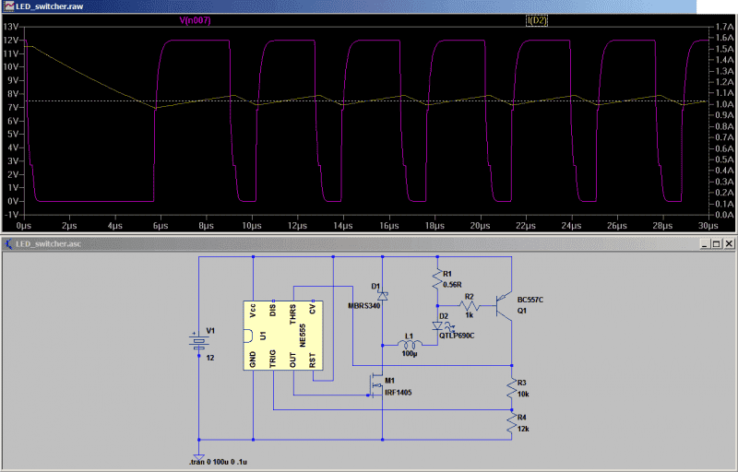738x472 pixels.
Task: Click the V(n007) trace label
Action: coord(194,19)
